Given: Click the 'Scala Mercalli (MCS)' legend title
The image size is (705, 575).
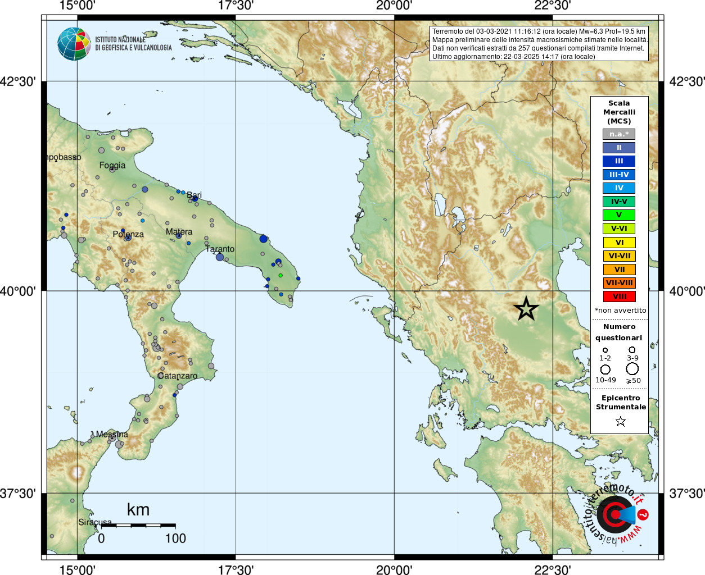Looking at the screenshot, I should click(619, 112).
